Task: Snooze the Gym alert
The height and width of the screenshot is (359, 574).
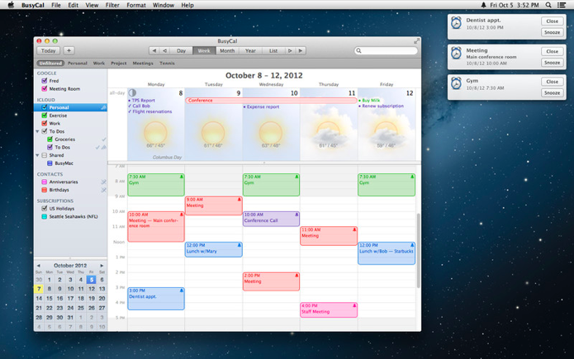Action: pos(552,93)
